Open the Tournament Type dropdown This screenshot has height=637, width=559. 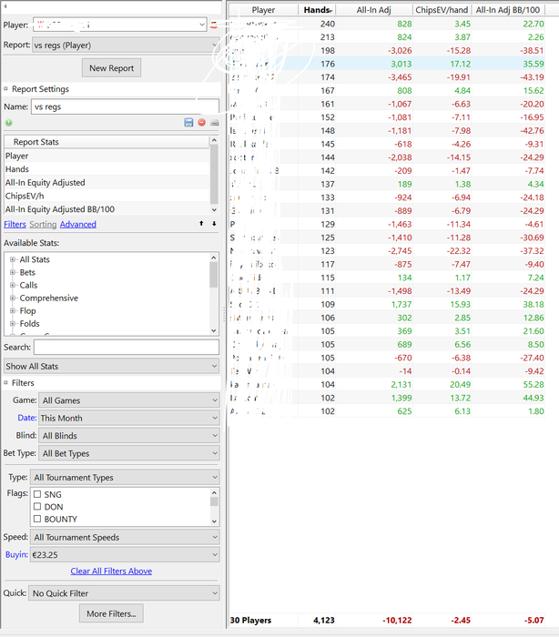click(x=125, y=478)
